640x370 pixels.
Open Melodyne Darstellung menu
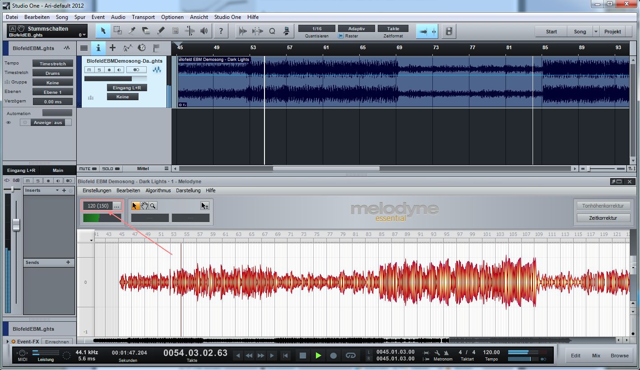pos(188,190)
